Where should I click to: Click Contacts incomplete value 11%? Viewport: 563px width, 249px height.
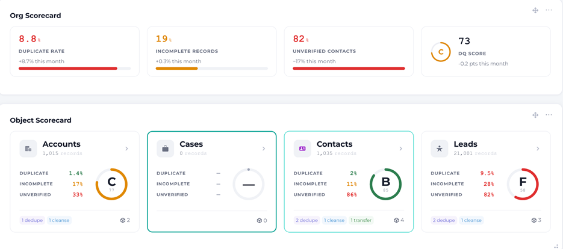(x=352, y=184)
